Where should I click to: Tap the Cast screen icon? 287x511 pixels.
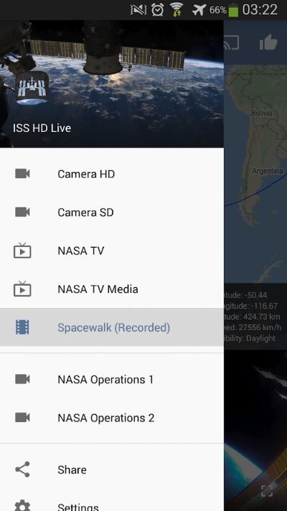pos(232,42)
